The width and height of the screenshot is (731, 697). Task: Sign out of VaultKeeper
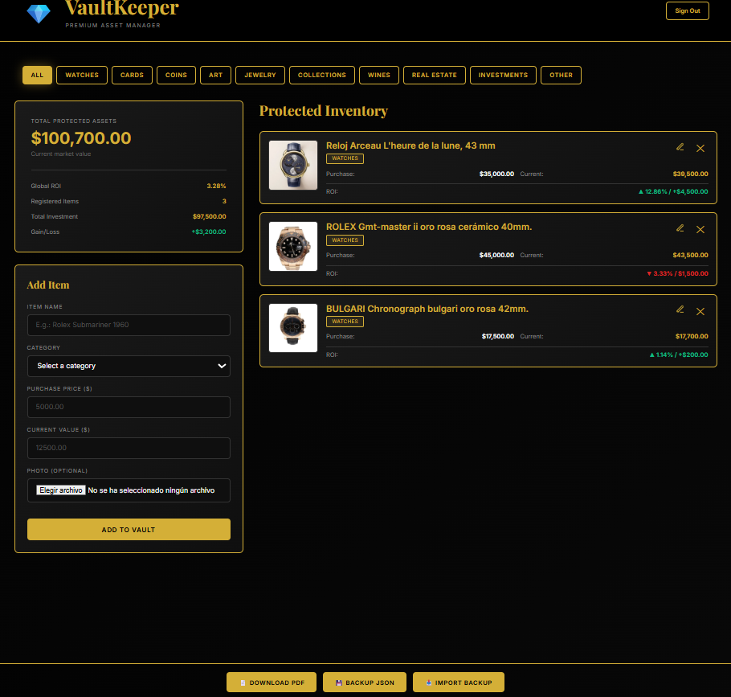(x=688, y=10)
